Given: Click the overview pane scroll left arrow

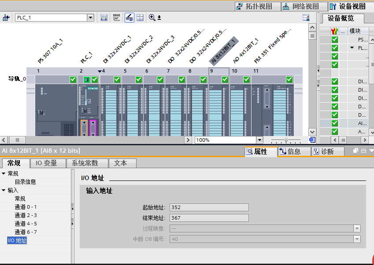Looking at the screenshot, I should (x=335, y=140).
